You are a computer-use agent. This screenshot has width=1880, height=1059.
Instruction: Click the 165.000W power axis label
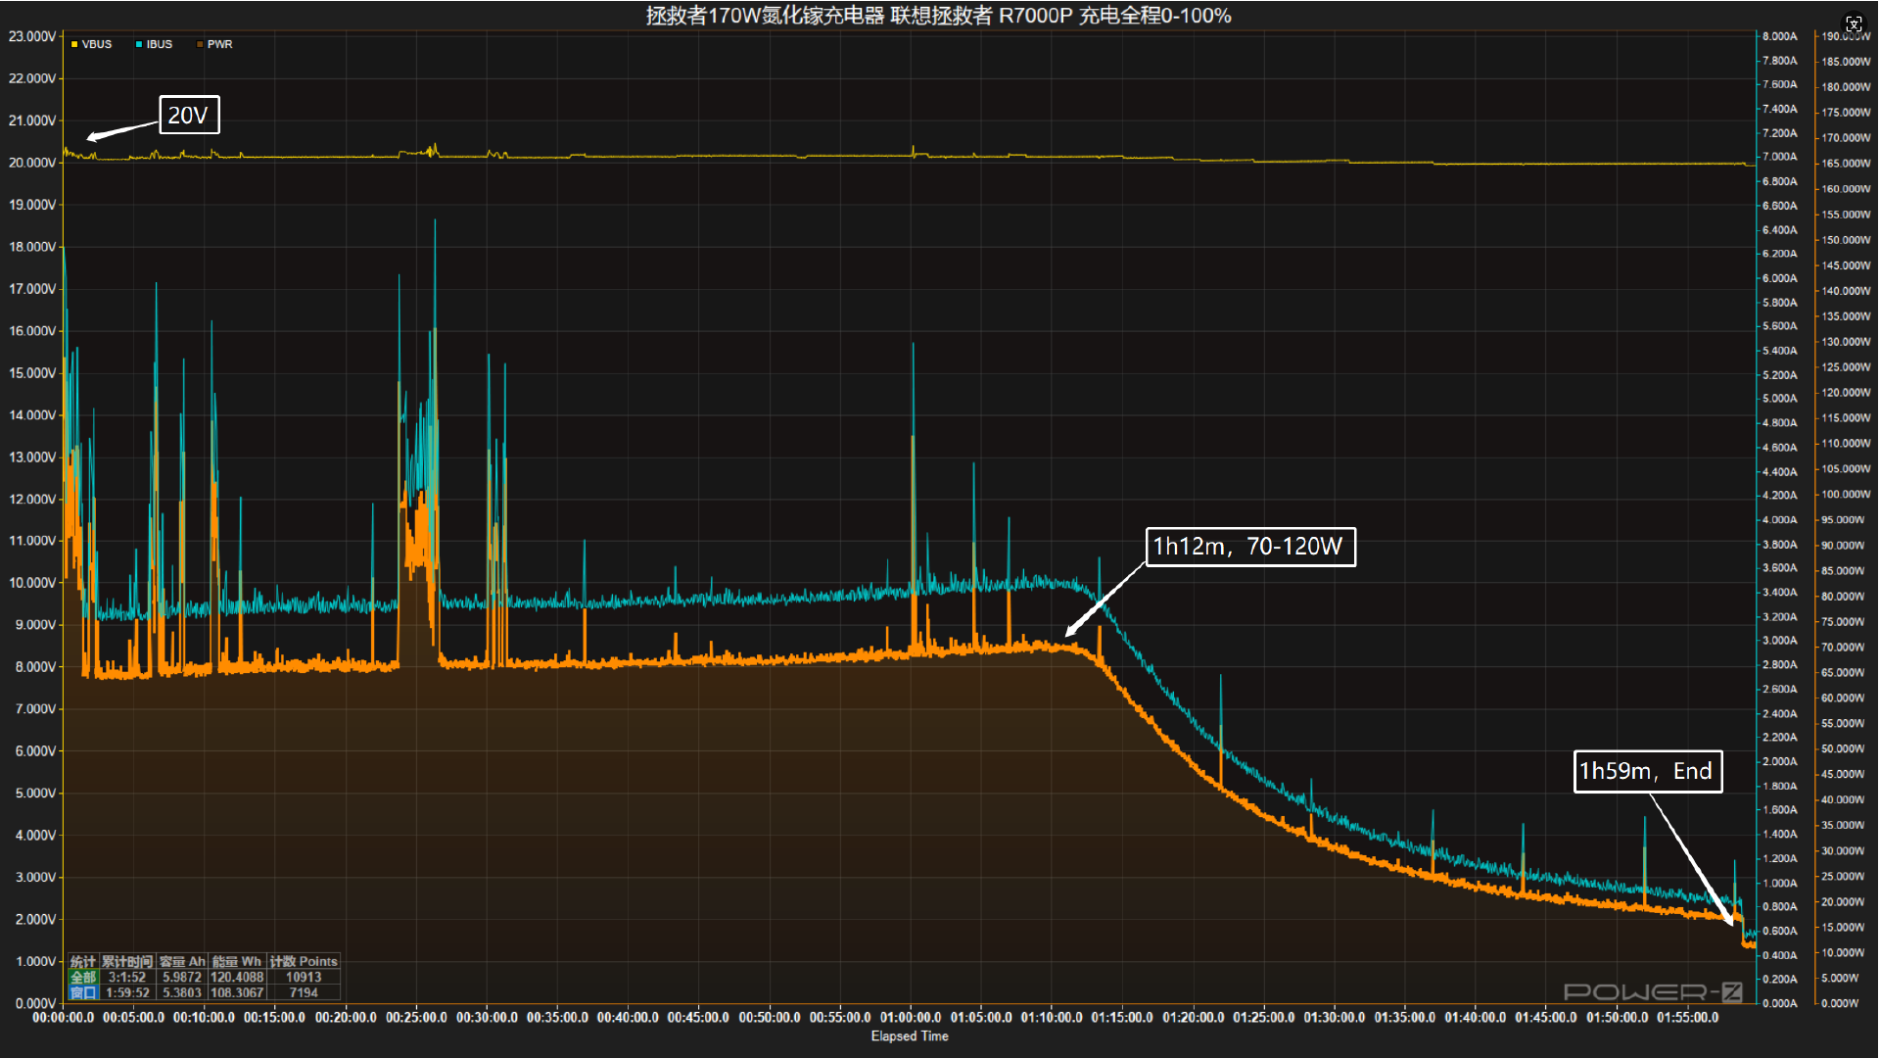click(1846, 164)
